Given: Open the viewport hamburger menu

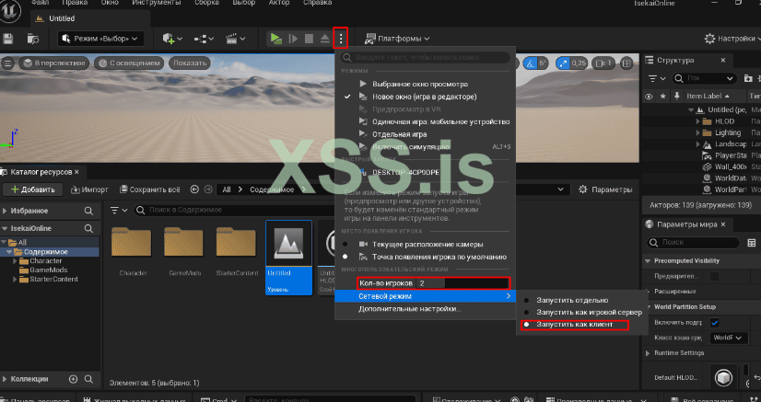Looking at the screenshot, I should point(7,63).
